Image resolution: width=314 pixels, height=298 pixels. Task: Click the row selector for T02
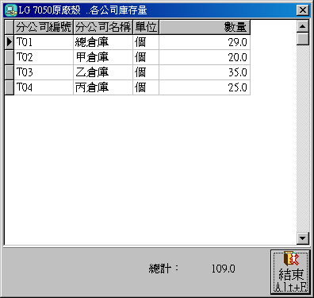point(10,57)
